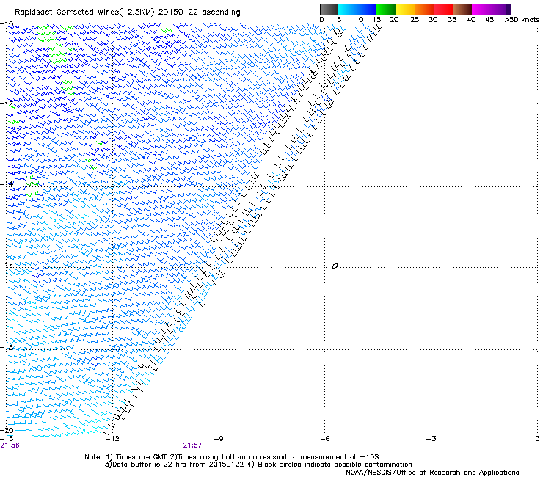Click the red 30-35 knots color segment
Viewport: 543px width, 477px height.
pyautogui.click(x=443, y=9)
